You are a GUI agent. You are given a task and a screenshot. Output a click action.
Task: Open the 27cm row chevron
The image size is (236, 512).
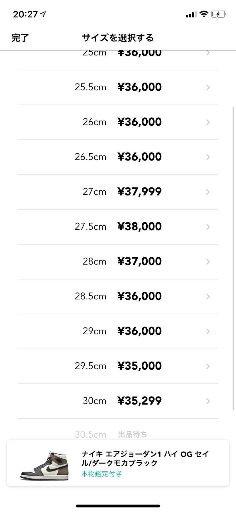(x=208, y=192)
